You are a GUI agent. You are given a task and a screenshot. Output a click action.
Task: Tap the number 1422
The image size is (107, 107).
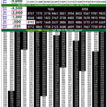click(x=47, y=18)
